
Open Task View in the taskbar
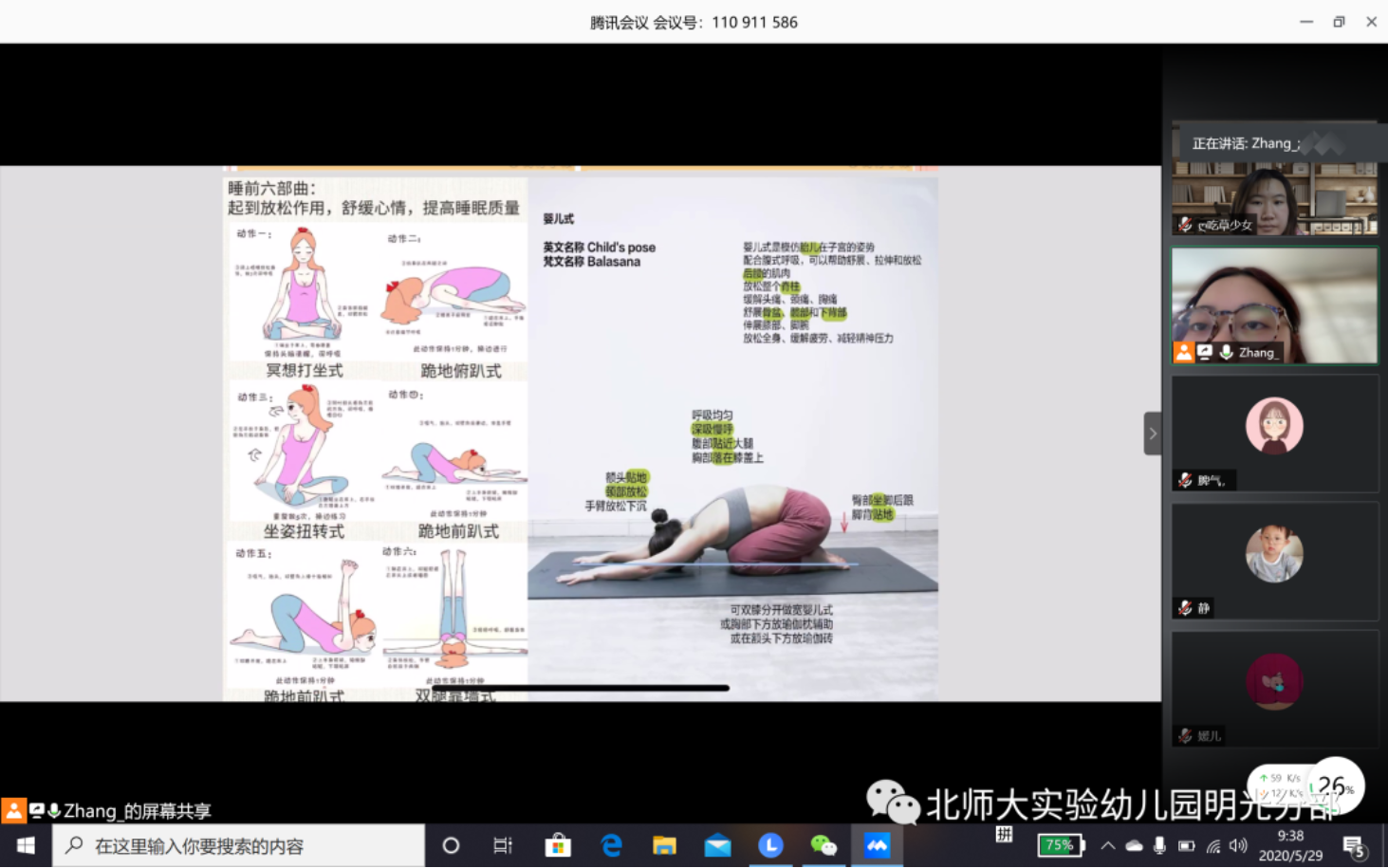503,845
